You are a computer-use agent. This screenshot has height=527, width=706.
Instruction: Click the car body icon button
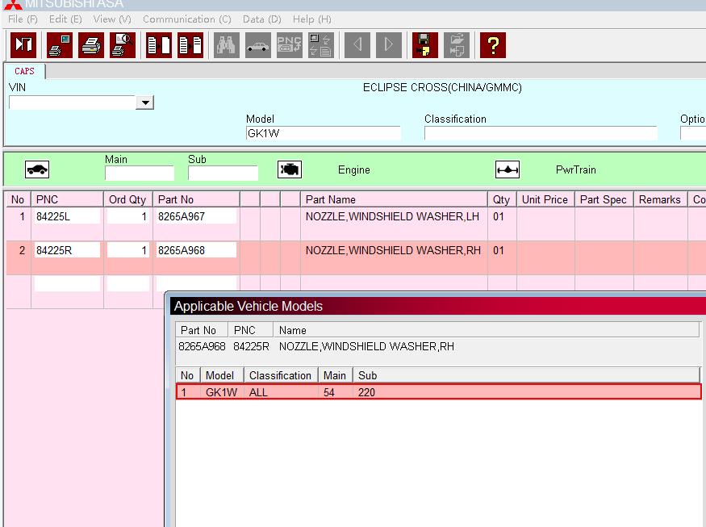click(x=37, y=169)
